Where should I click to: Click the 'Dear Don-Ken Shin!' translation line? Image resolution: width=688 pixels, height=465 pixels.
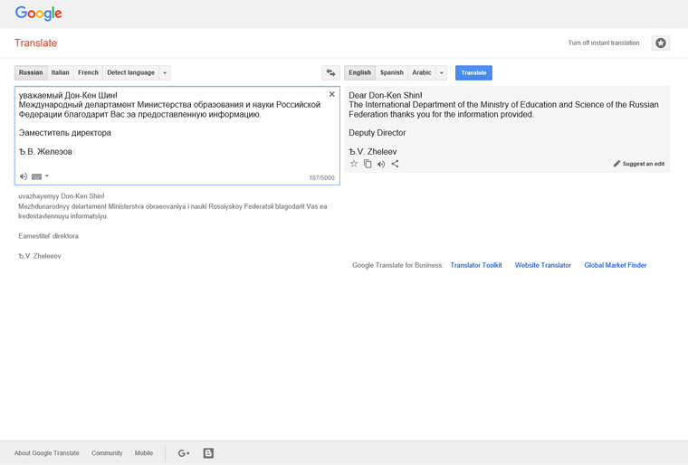pyautogui.click(x=386, y=95)
